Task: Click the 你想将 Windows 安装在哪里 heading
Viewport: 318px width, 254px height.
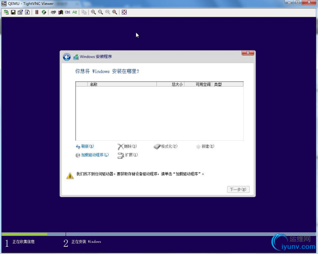Action: [107, 71]
